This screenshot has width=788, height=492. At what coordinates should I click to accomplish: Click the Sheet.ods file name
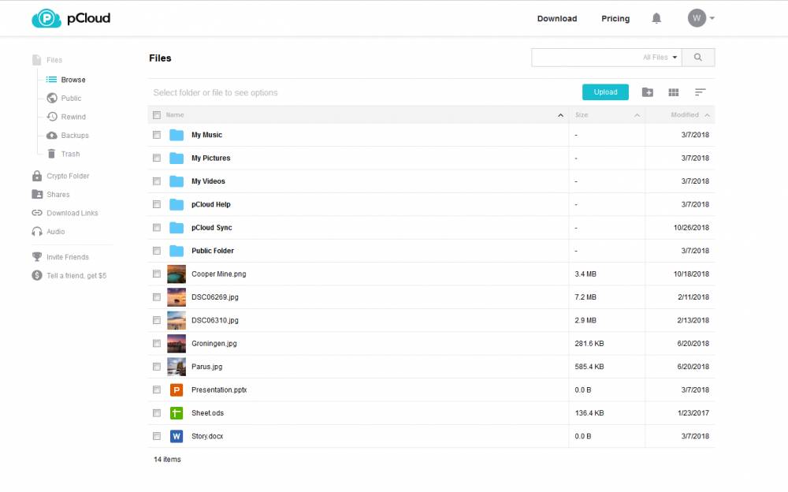click(x=207, y=413)
